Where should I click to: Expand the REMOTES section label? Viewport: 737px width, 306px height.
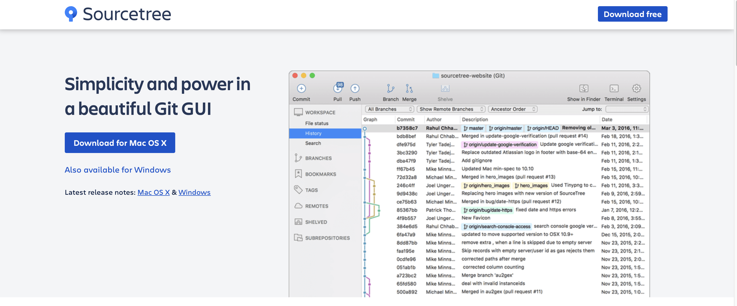pyautogui.click(x=316, y=206)
